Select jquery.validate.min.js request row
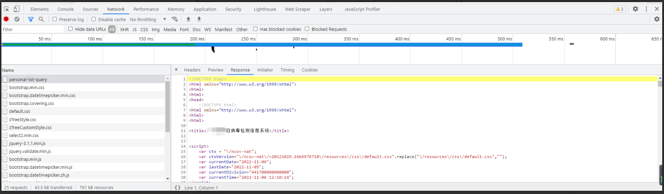The width and height of the screenshot is (664, 194). coord(83,151)
